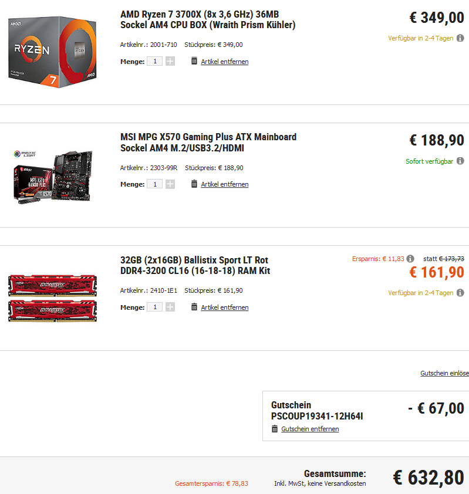The width and height of the screenshot is (469, 494).
Task: Open the Gutschein einlösen link
Action: pyautogui.click(x=445, y=373)
